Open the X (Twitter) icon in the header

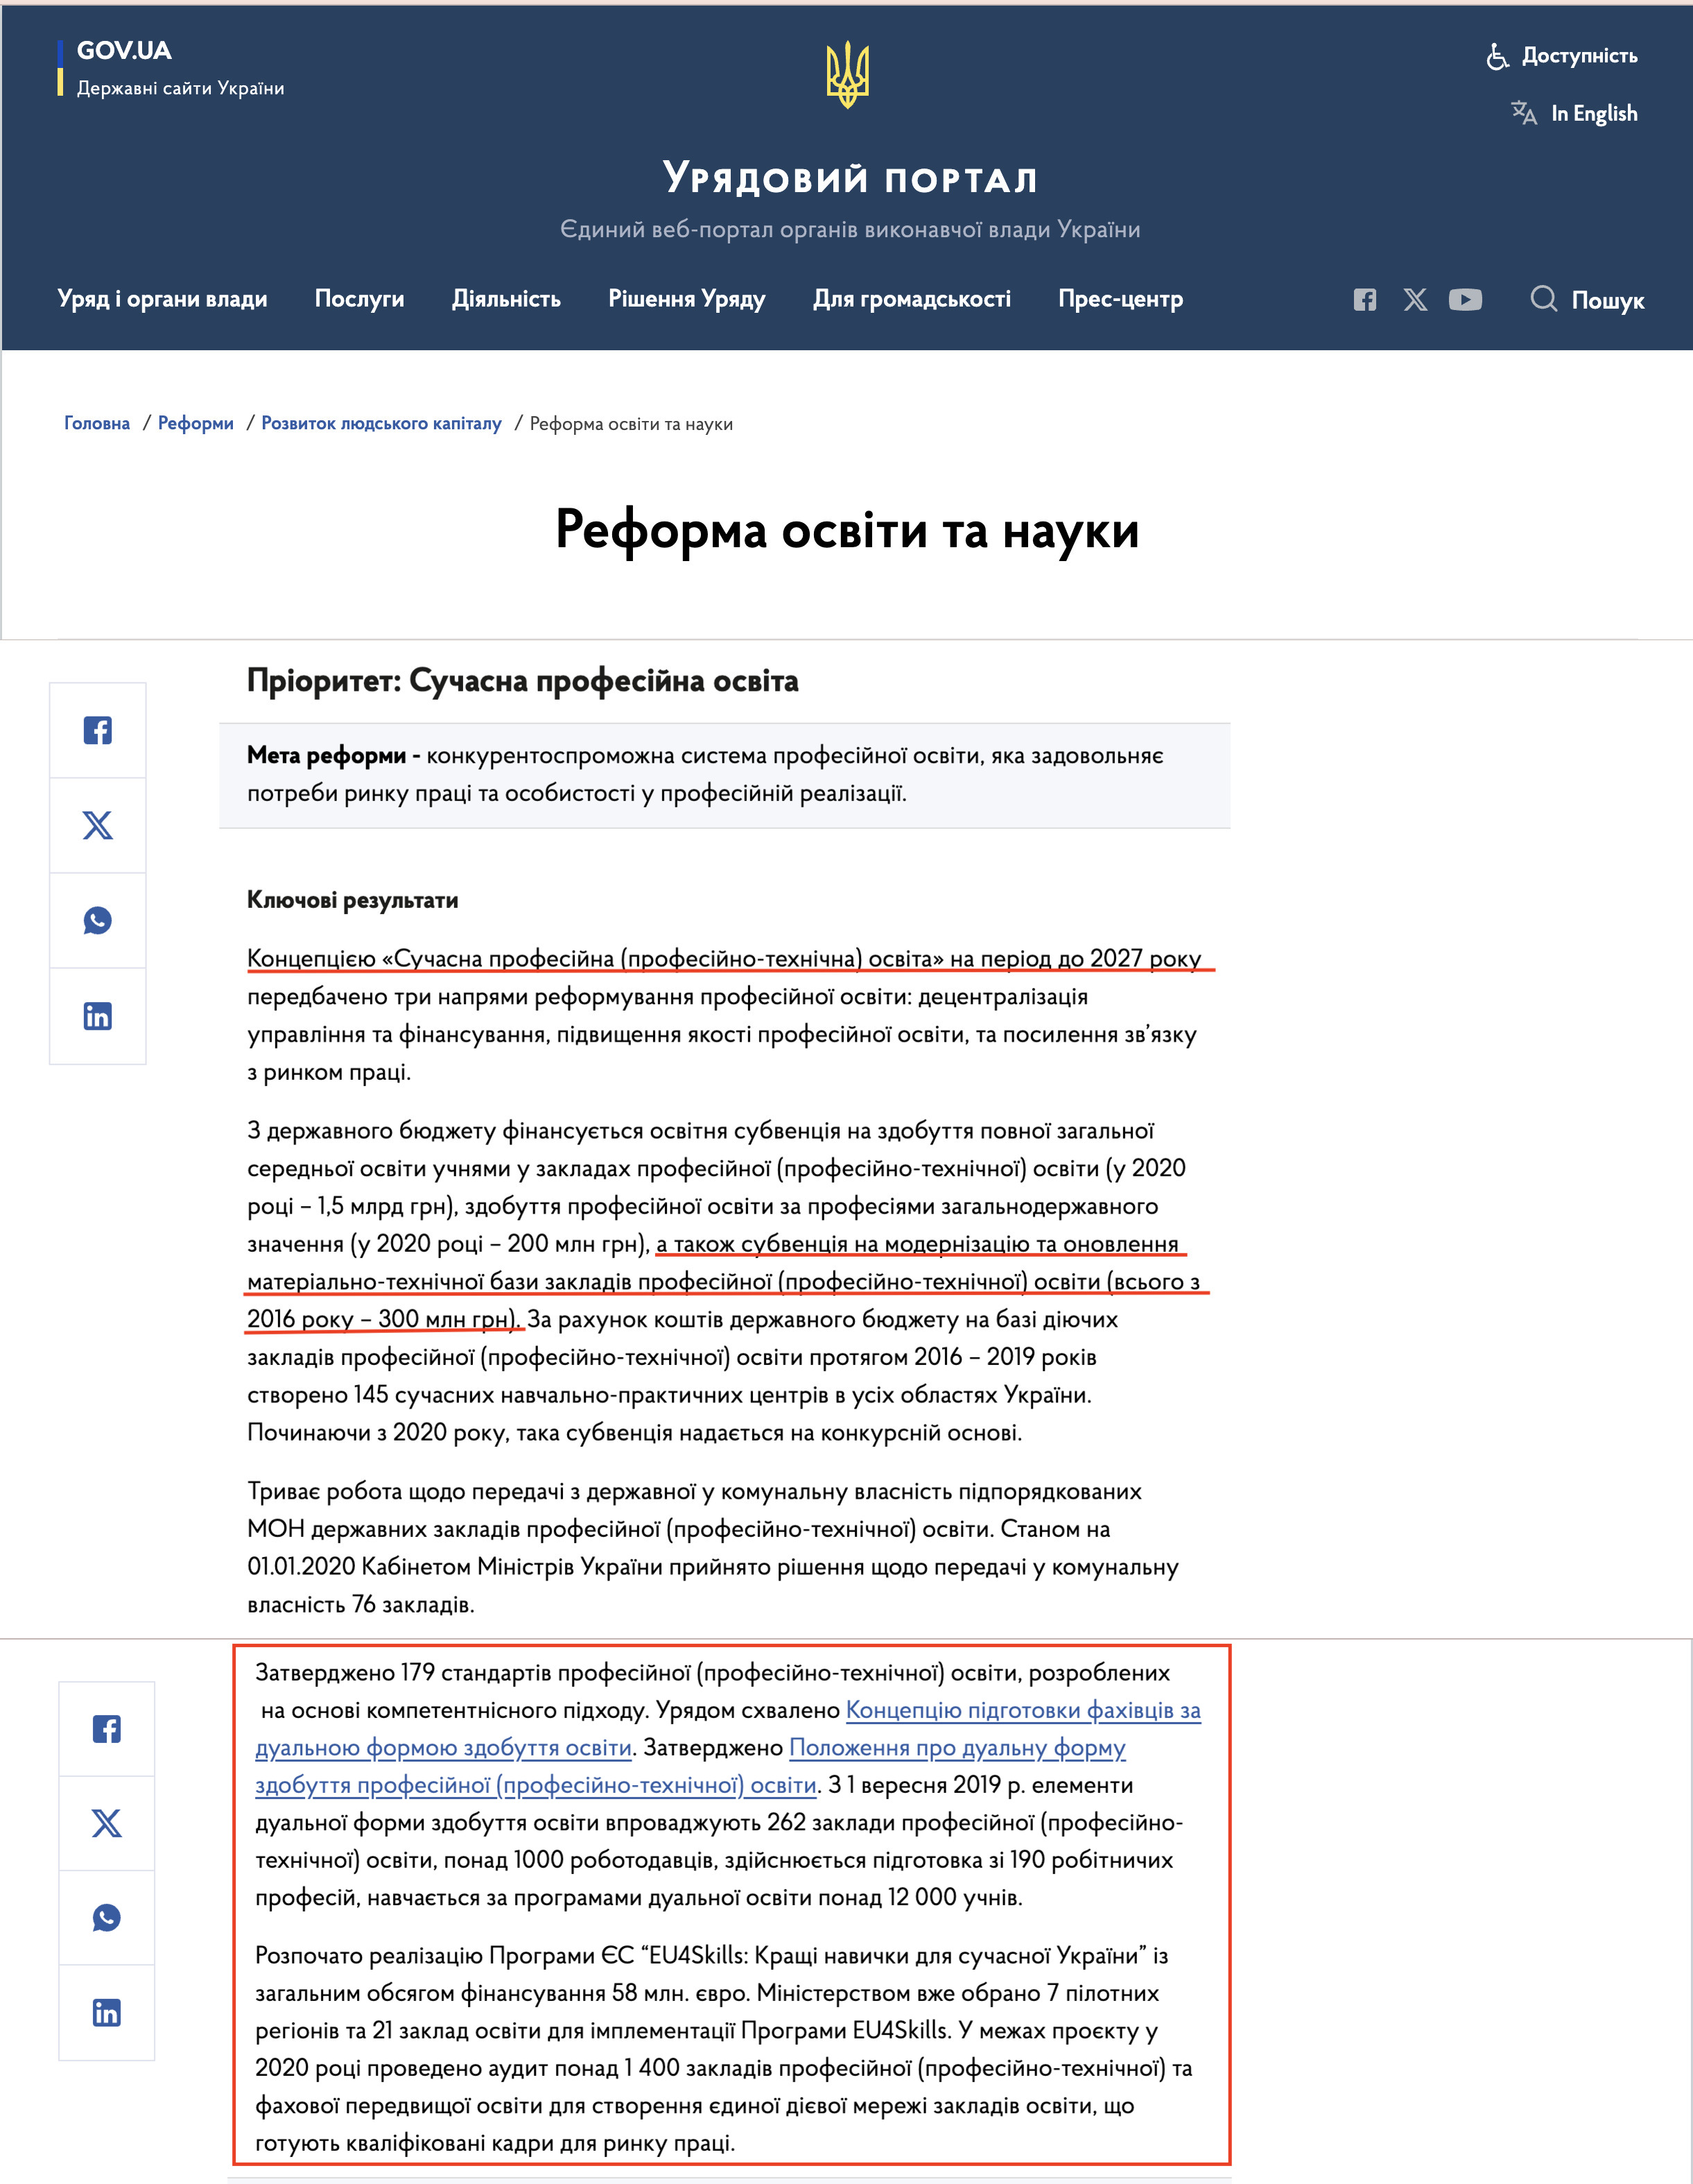click(x=1416, y=299)
